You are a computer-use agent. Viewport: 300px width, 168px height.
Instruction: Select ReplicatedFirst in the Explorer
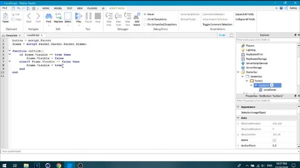pyautogui.click(x=255, y=55)
